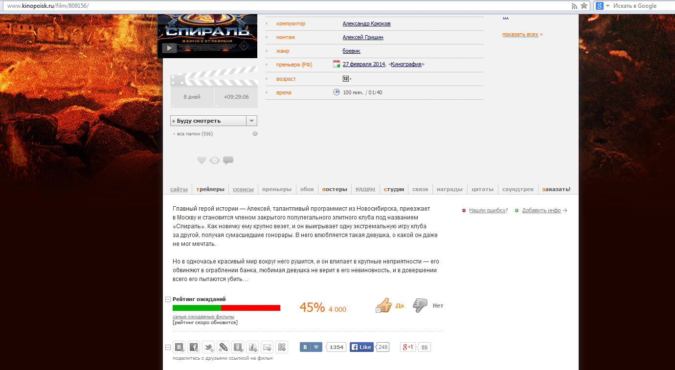This screenshot has height=370, width=675.
Task: Open the студии tab
Action: coord(394,189)
